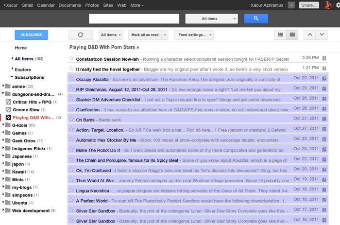Select All items (162) in sidebar
The image size is (340, 225).
pos(29,59)
